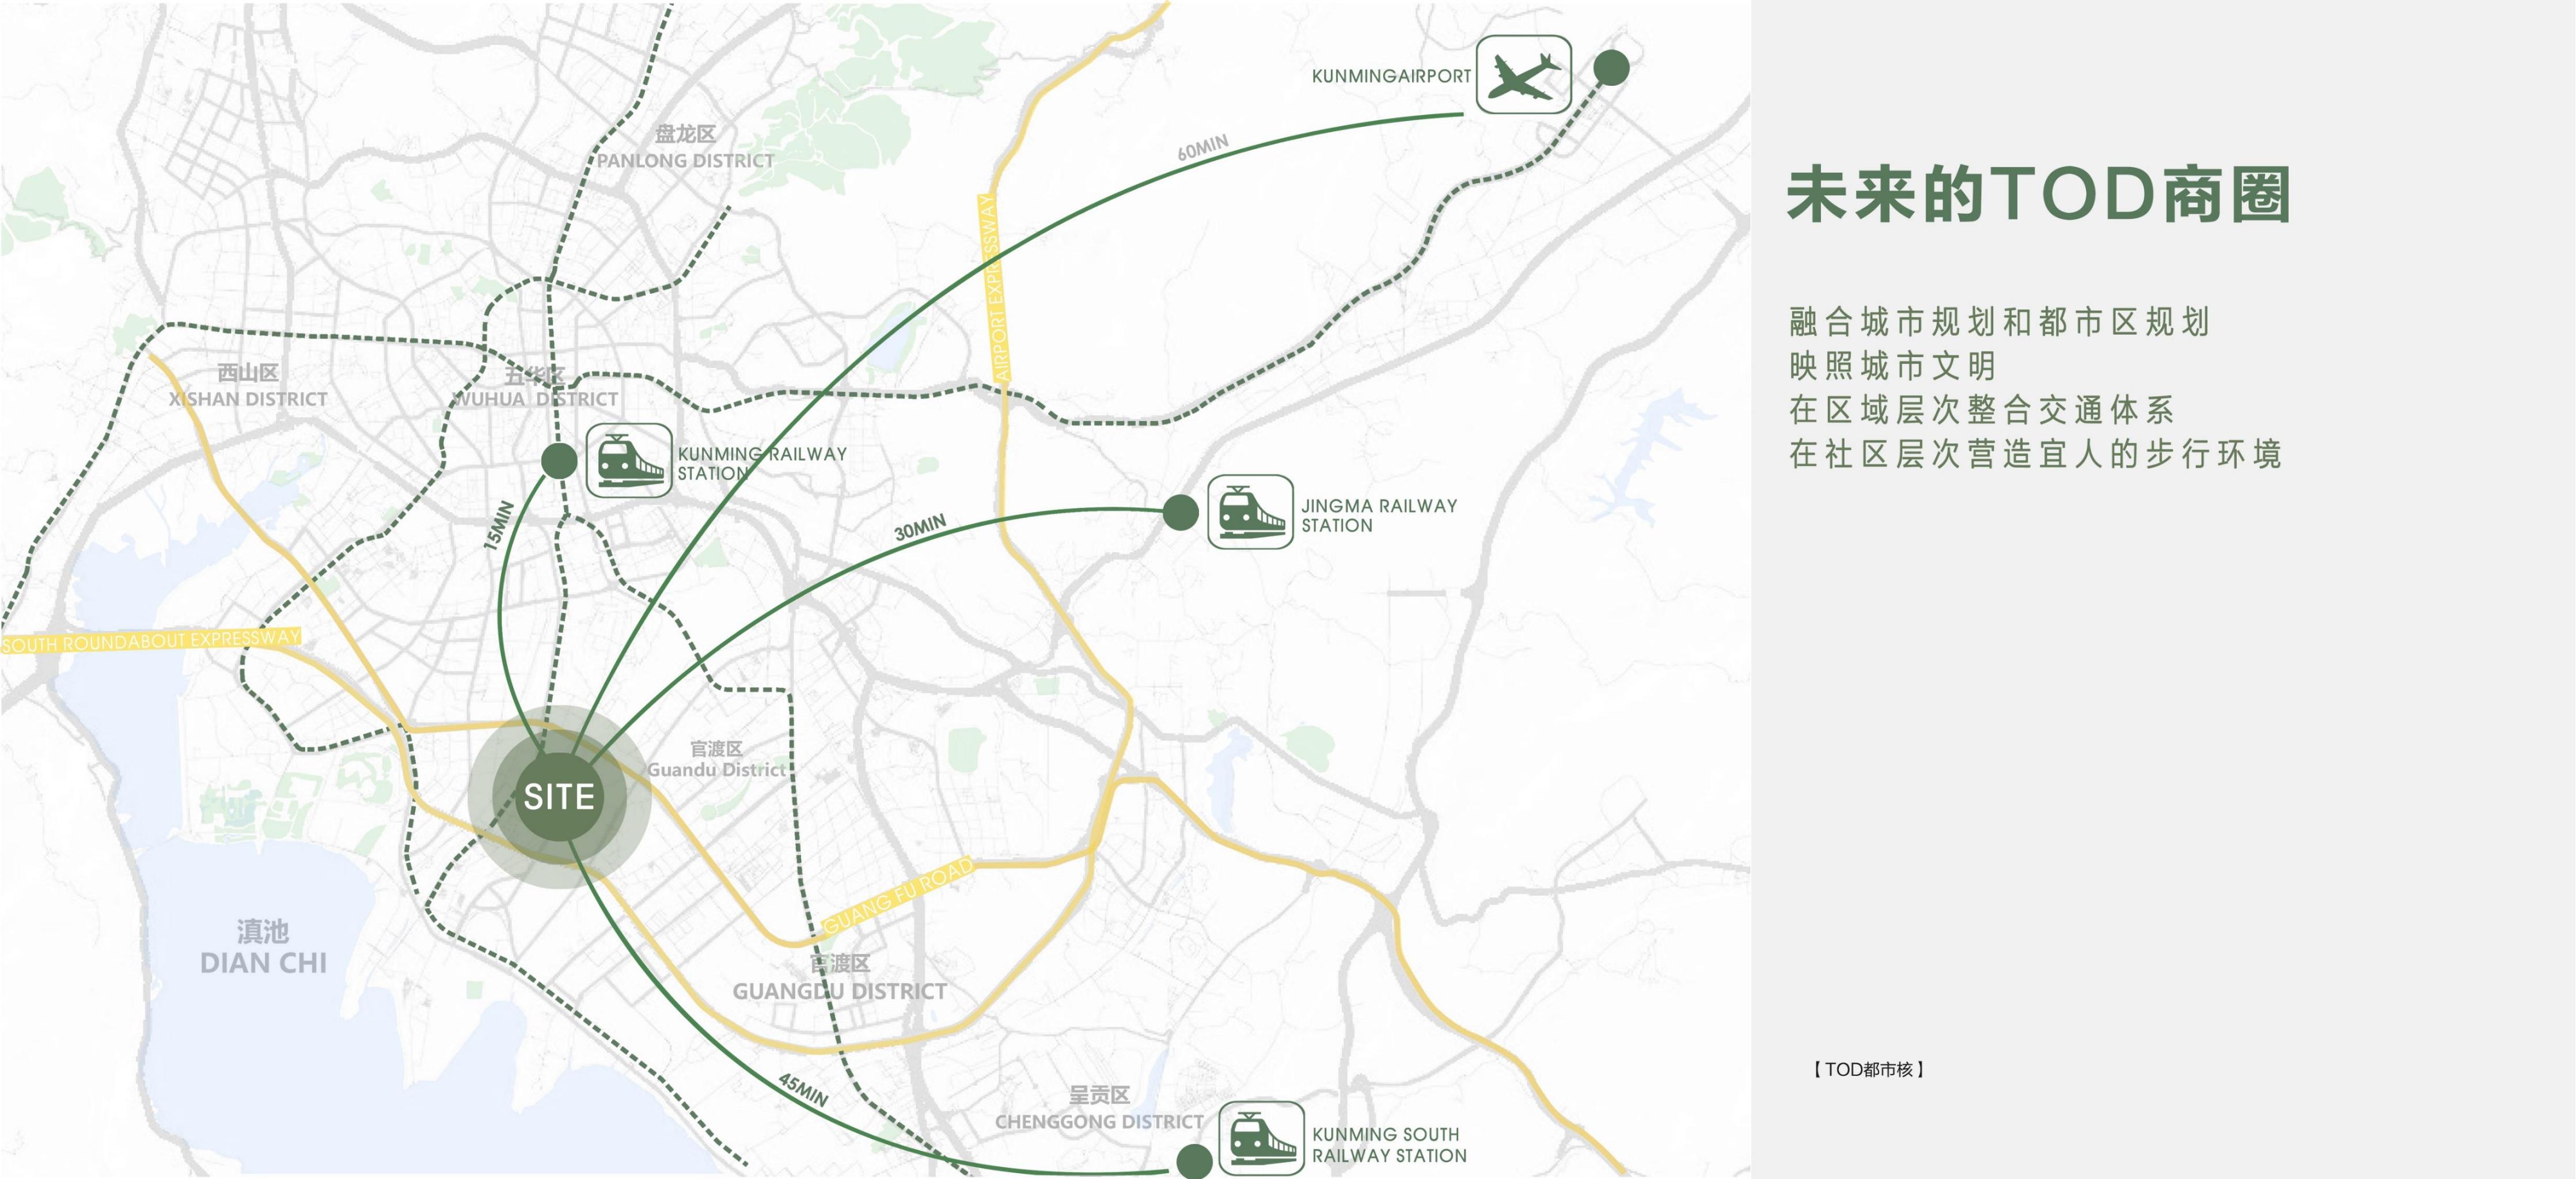Click the 30MIN travel time label

919,528
